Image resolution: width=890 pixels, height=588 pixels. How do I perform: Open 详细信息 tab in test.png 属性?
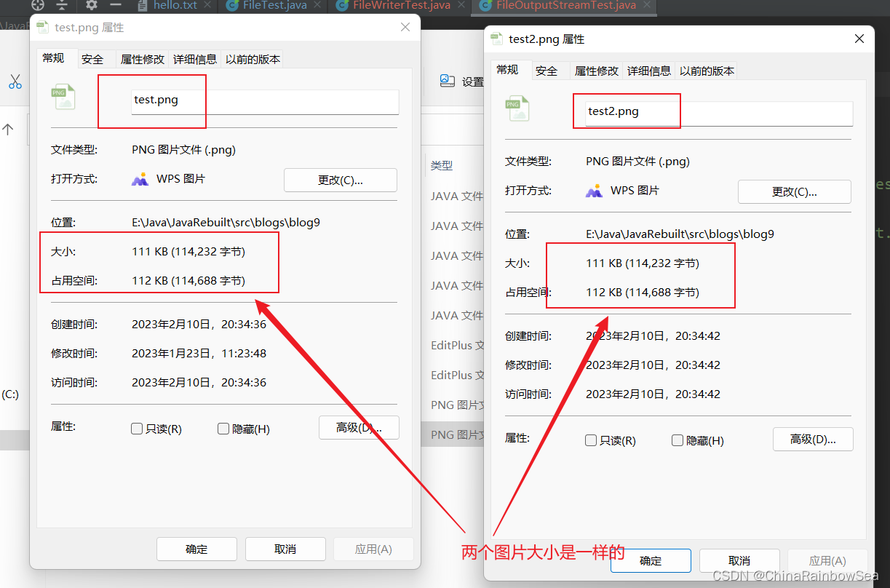point(195,60)
